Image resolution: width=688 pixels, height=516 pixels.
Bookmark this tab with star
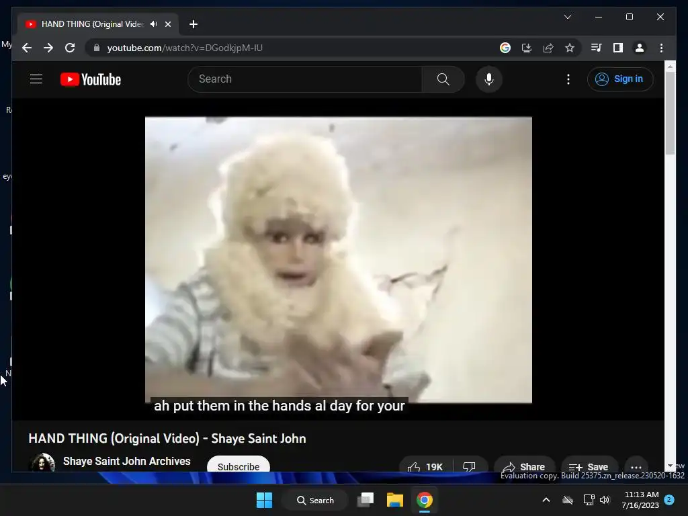click(570, 48)
